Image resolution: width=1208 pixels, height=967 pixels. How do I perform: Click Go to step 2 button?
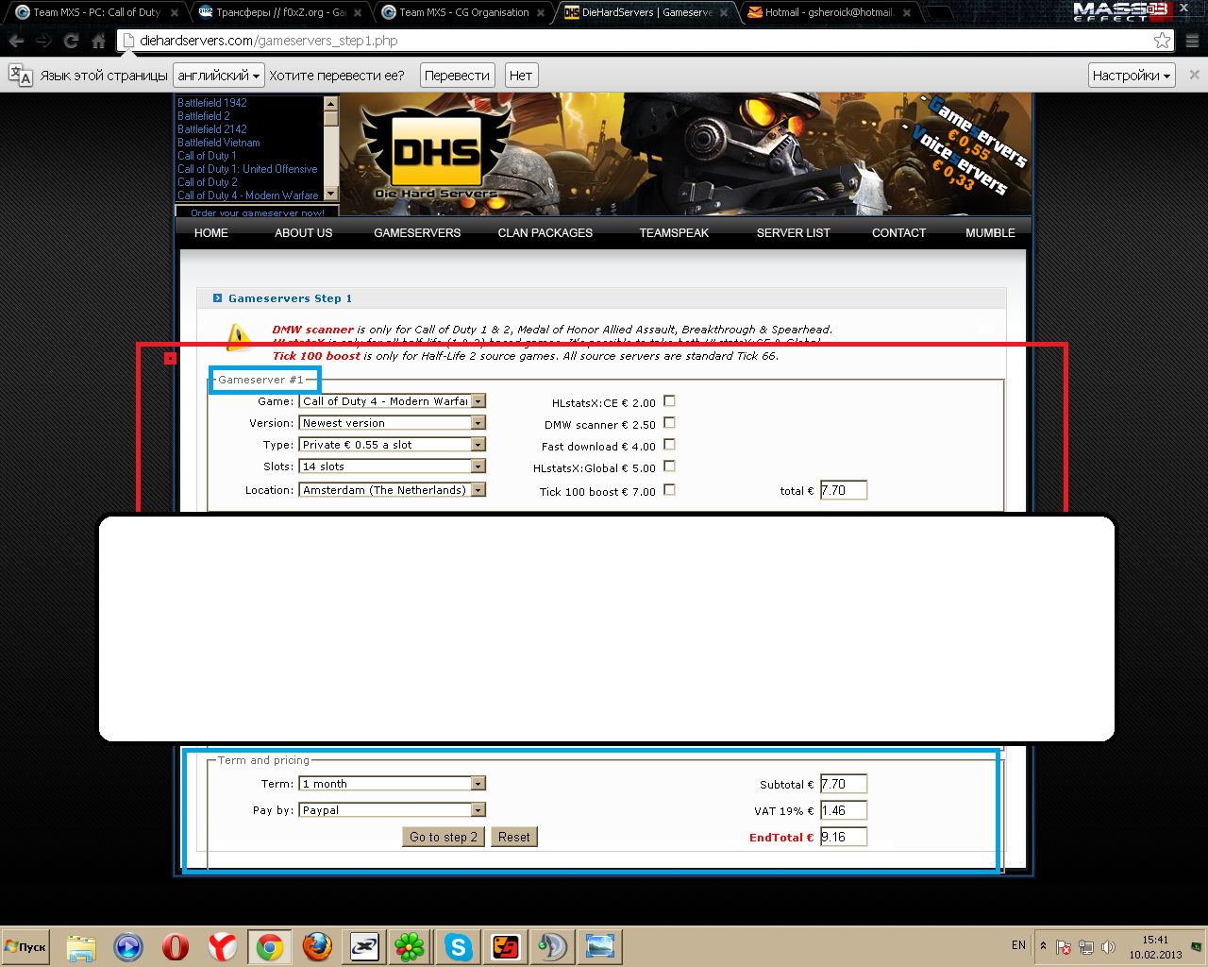point(444,837)
